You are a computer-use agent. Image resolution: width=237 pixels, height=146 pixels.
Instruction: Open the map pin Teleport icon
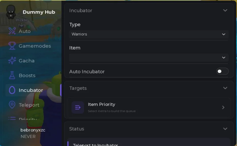pos(12,105)
